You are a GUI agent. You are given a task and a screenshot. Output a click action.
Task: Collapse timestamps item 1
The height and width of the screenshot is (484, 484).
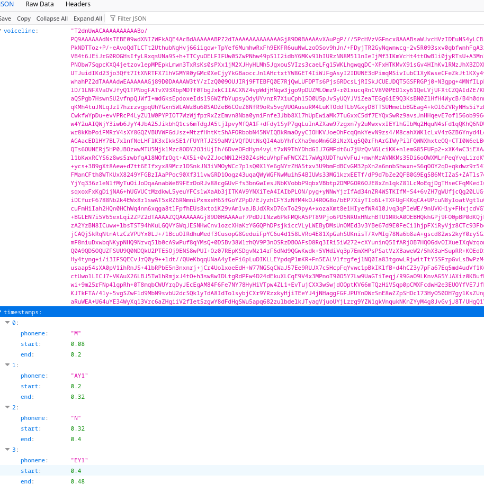pos(7,365)
